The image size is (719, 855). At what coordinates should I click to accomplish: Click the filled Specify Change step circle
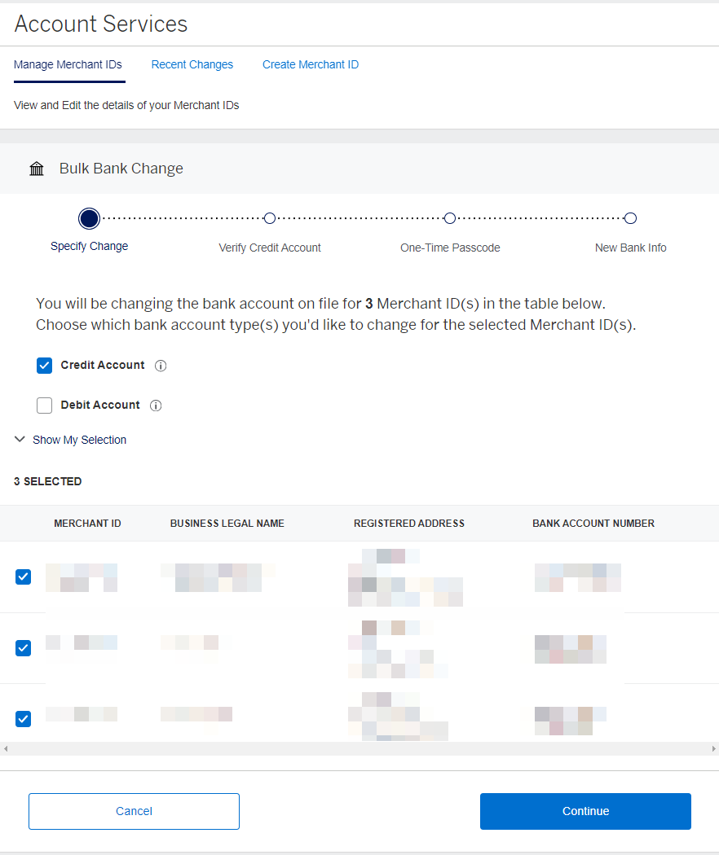pyautogui.click(x=89, y=218)
